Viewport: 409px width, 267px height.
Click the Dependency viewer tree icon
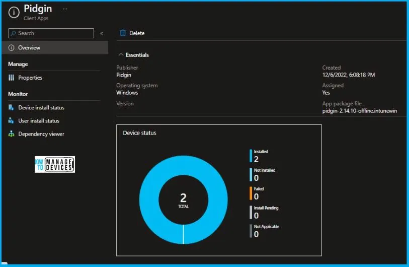pos(11,134)
